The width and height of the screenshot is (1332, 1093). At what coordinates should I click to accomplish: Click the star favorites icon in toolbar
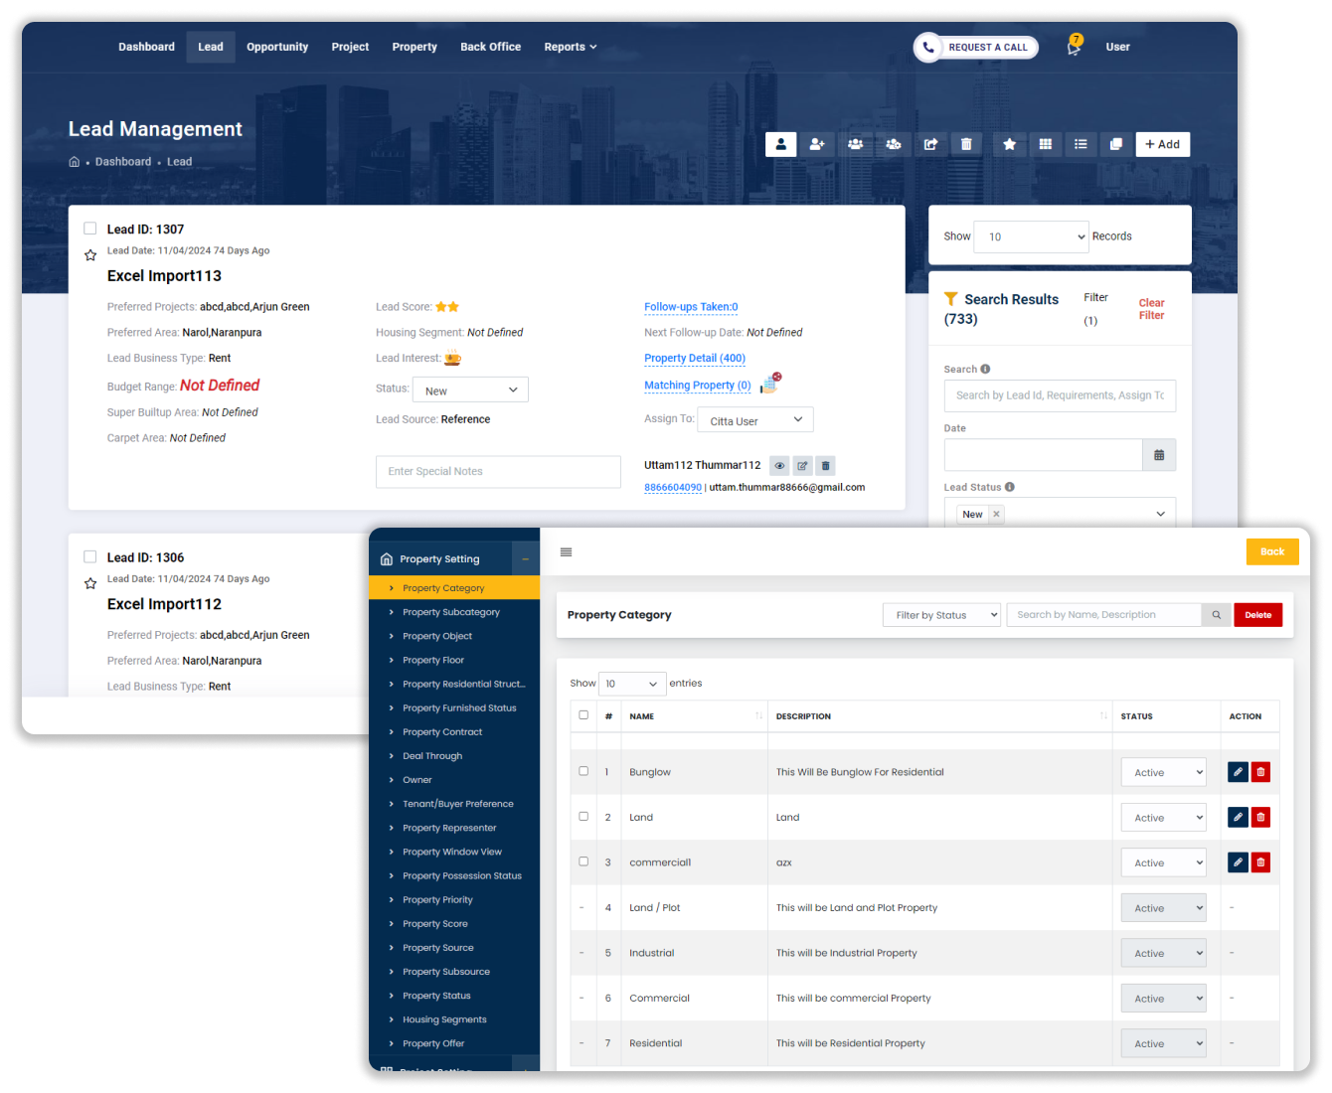click(1009, 144)
